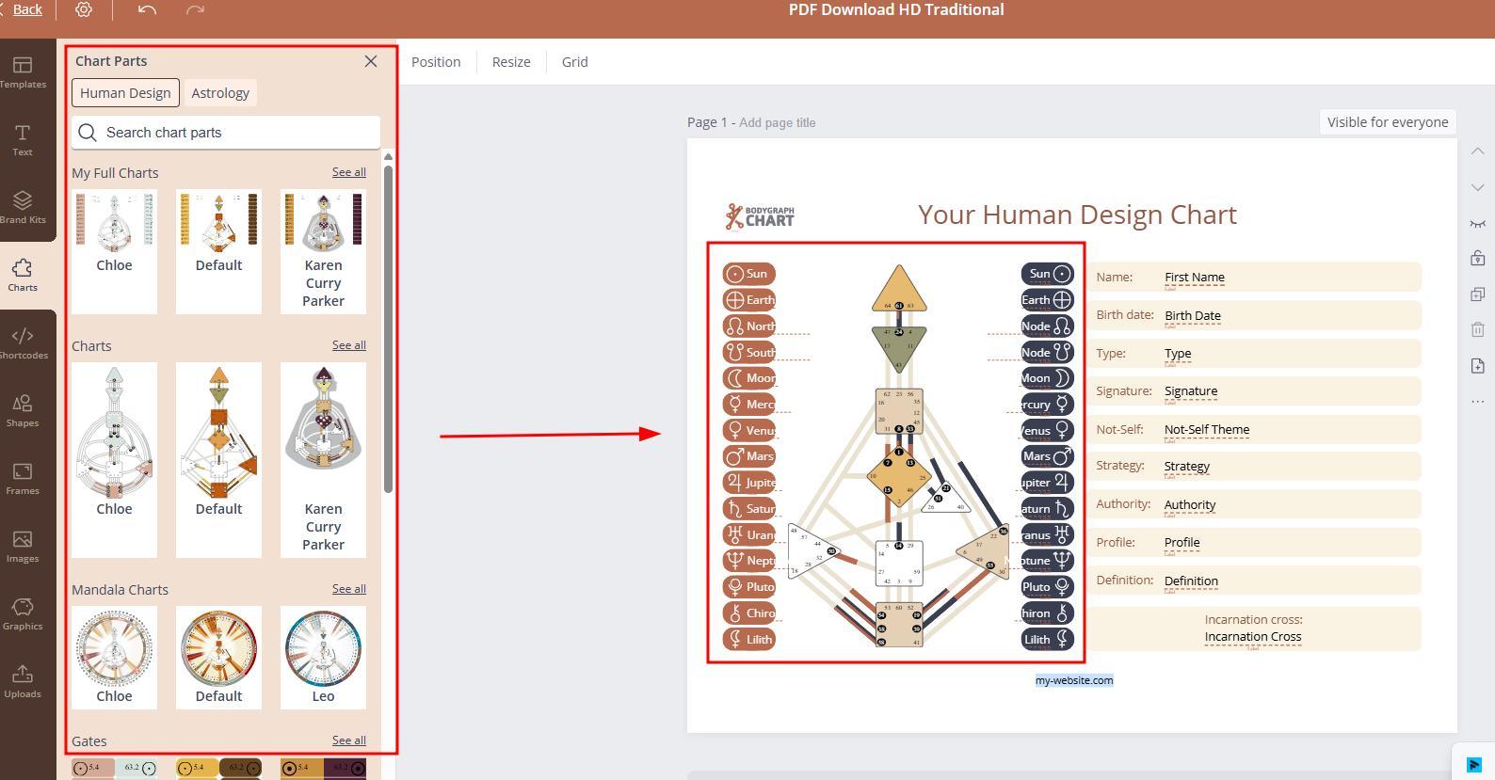Select the Shortcodes sidebar tool
1495x780 pixels.
pos(23,342)
